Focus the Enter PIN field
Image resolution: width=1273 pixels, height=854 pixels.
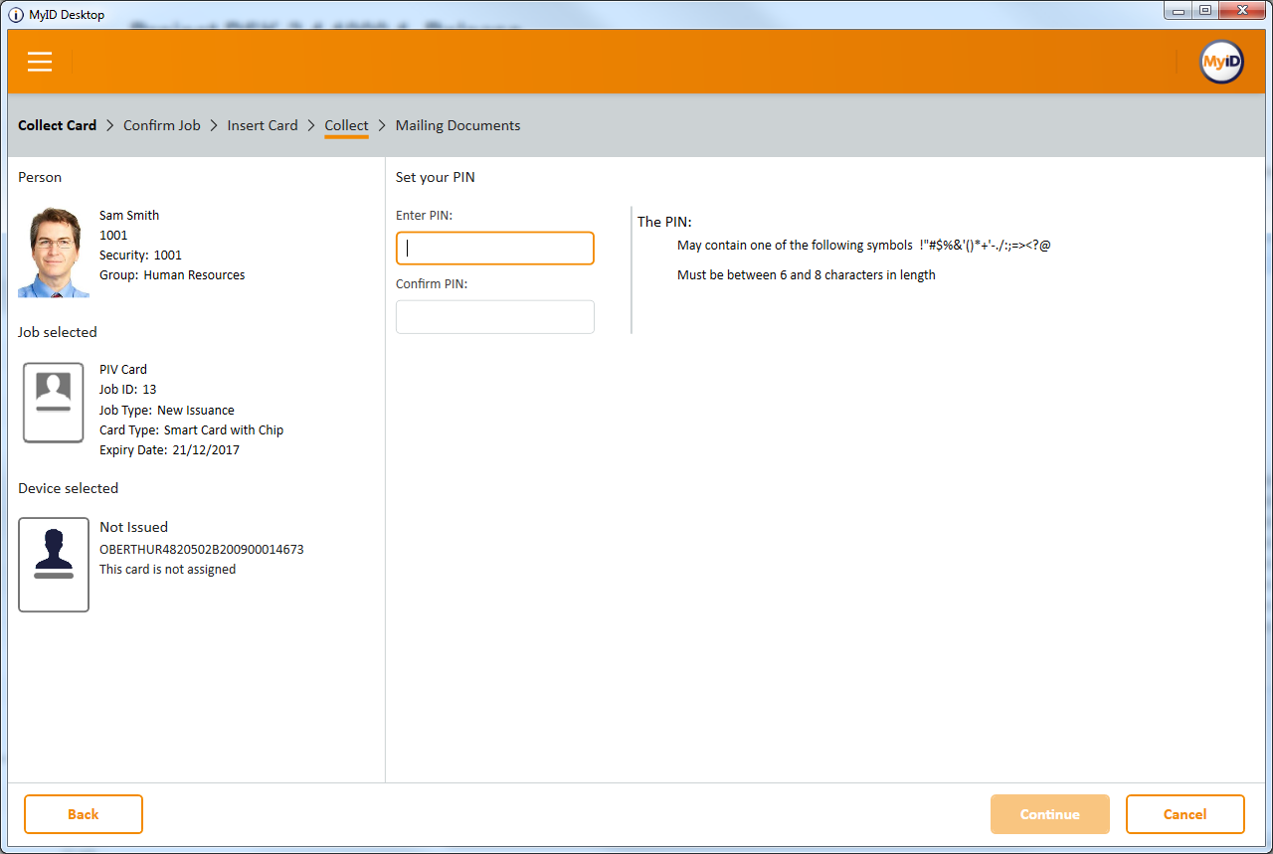(495, 249)
